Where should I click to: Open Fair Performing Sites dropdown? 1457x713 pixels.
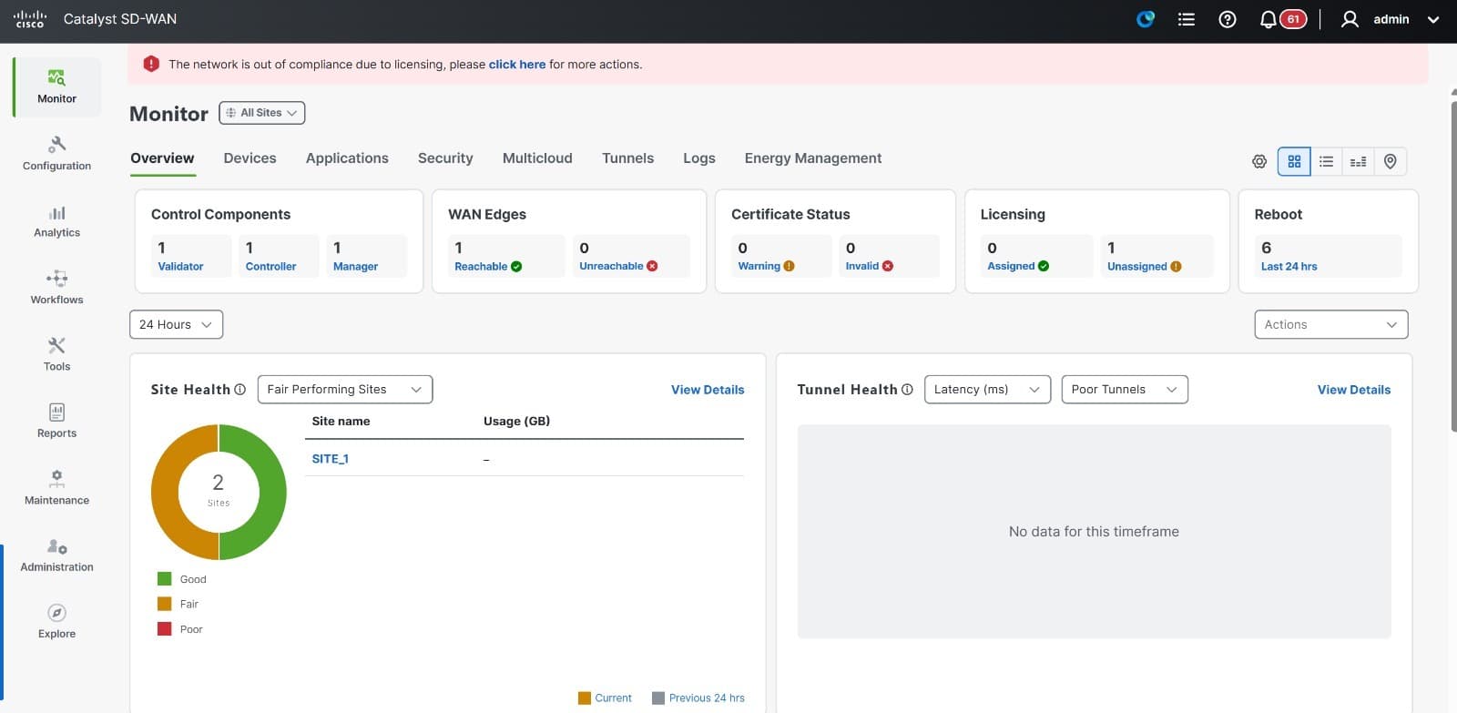[345, 390]
